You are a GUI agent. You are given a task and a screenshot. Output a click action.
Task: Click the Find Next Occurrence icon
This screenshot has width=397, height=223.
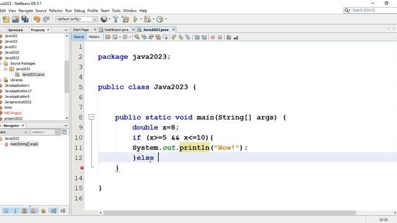(x=151, y=37)
